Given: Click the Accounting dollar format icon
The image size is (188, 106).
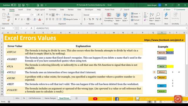Looking at the screenshot, I should [x=85, y=19].
